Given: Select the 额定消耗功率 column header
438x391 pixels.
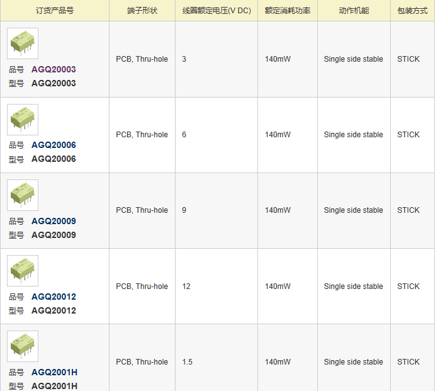Looking at the screenshot, I should [x=288, y=11].
